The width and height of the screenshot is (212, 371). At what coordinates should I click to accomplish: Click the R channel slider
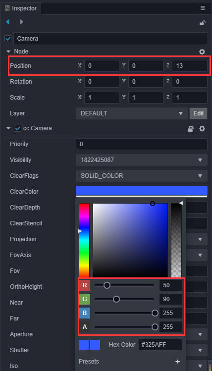[x=124, y=285]
